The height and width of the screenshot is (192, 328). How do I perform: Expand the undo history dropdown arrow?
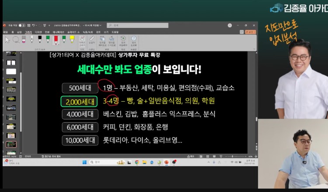(36, 25)
